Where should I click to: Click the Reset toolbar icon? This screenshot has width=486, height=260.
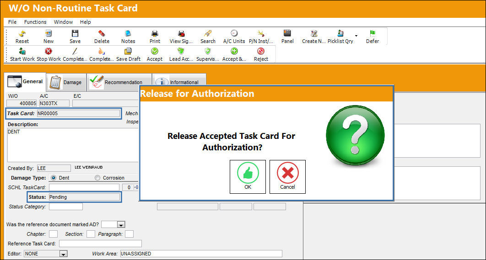(22, 33)
